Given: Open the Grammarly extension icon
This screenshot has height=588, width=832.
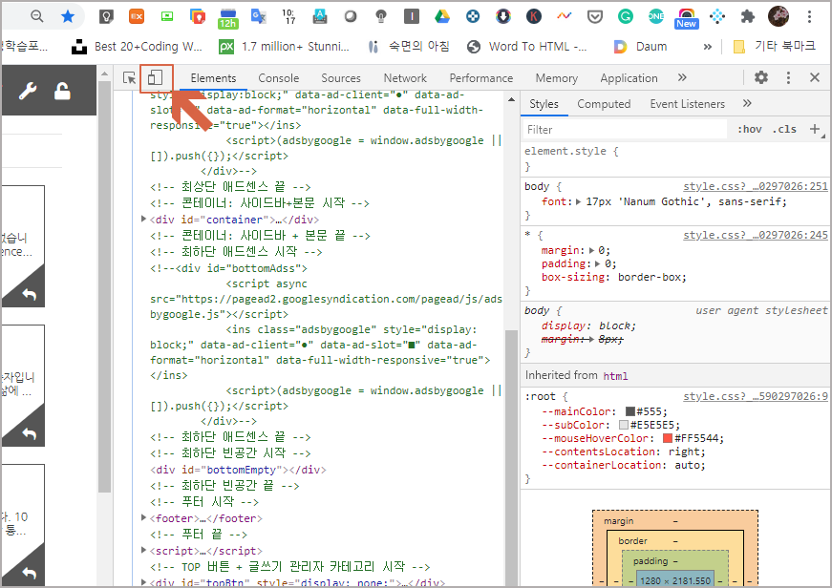Looking at the screenshot, I should coord(626,16).
